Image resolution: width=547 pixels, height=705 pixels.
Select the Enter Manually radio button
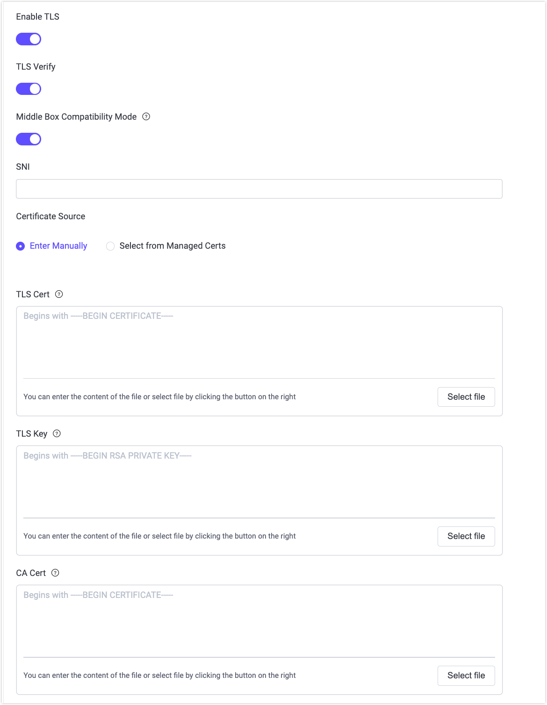pos(20,246)
